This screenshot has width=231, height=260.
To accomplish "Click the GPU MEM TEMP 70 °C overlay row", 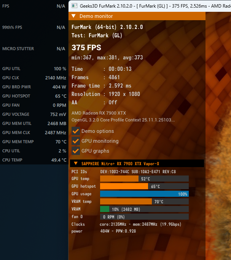I will pyautogui.click(x=34, y=142).
